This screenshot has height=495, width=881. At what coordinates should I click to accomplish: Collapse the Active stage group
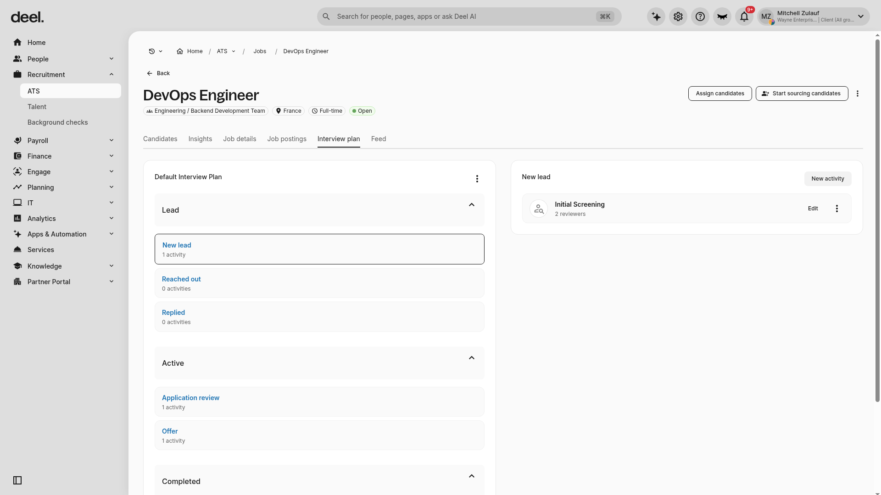point(472,358)
